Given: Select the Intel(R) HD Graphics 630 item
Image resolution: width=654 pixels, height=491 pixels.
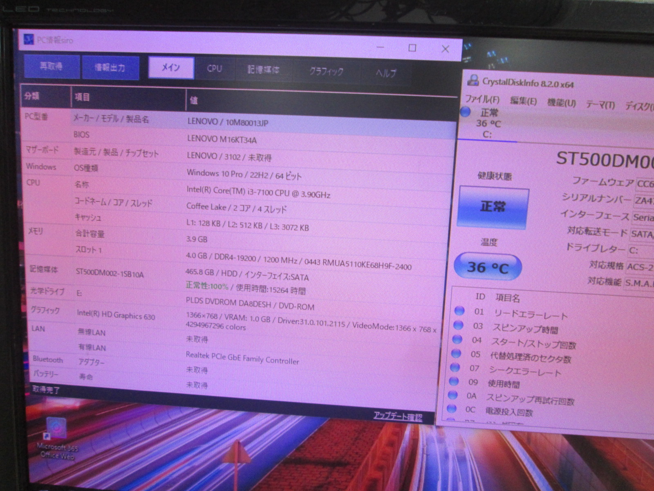Looking at the screenshot, I should pyautogui.click(x=116, y=315).
